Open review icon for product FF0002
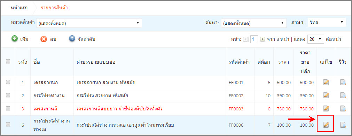352x136 pixels. (x=343, y=96)
